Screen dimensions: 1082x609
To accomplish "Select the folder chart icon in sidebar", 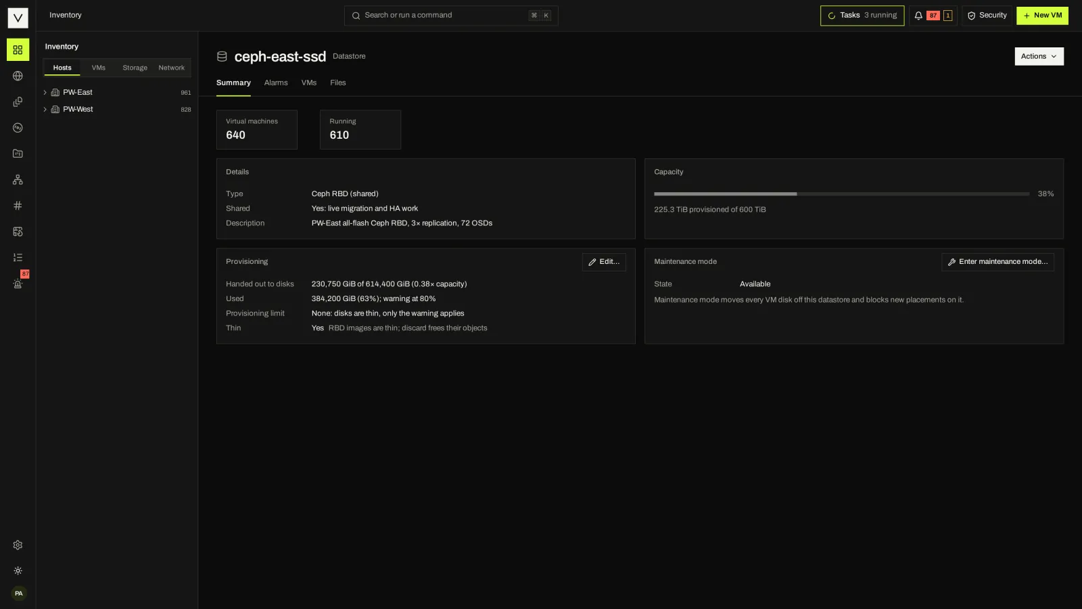I will (18, 154).
